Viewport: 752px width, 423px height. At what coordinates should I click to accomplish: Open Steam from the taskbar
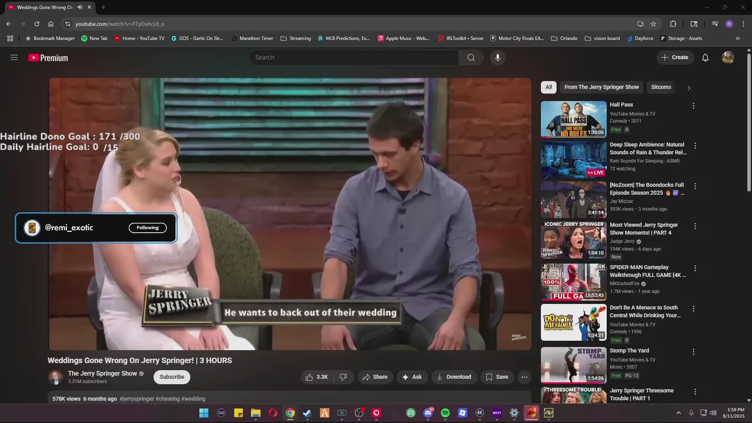307,413
